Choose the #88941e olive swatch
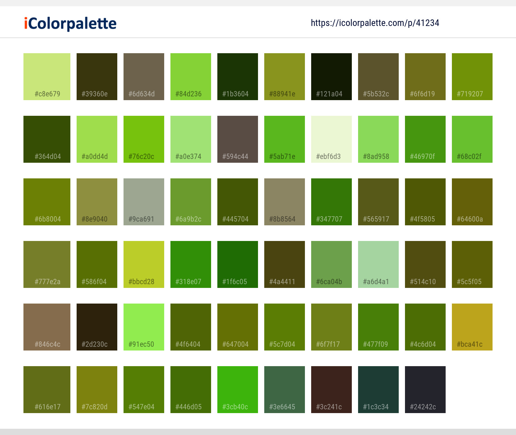The width and height of the screenshot is (516, 435). [x=285, y=77]
